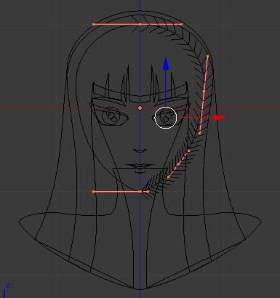
Task: Select lower vertex of dashed diagonal edge
Action: (x=169, y=177)
